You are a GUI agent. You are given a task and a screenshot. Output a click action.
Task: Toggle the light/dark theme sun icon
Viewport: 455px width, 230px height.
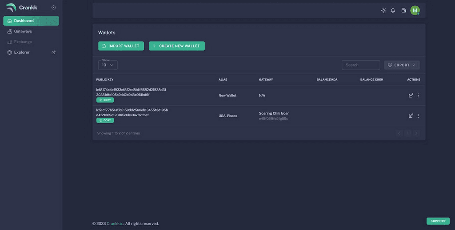click(x=383, y=10)
